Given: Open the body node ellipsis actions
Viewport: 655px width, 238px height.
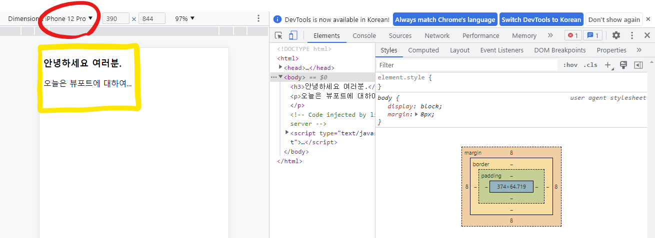Looking at the screenshot, I should (273, 77).
